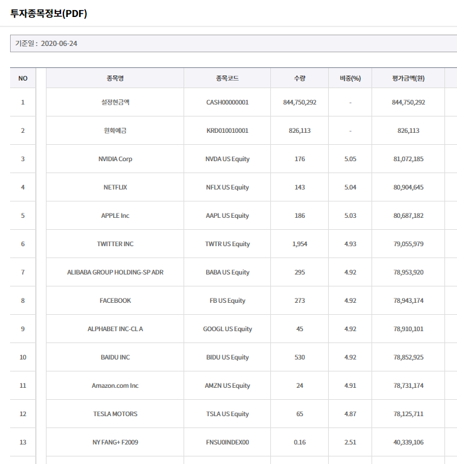Click valuation amount 78,731,174
Image resolution: width=457 pixels, height=464 pixels.
click(408, 385)
